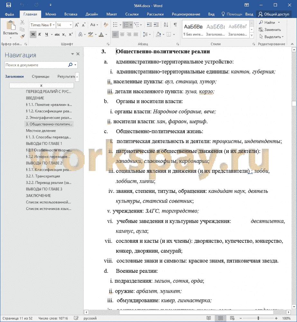
Task: Switch to read mode view icon
Action: pyautogui.click(x=209, y=318)
